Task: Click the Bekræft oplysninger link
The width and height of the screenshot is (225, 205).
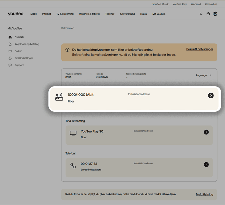Action: coord(200,49)
